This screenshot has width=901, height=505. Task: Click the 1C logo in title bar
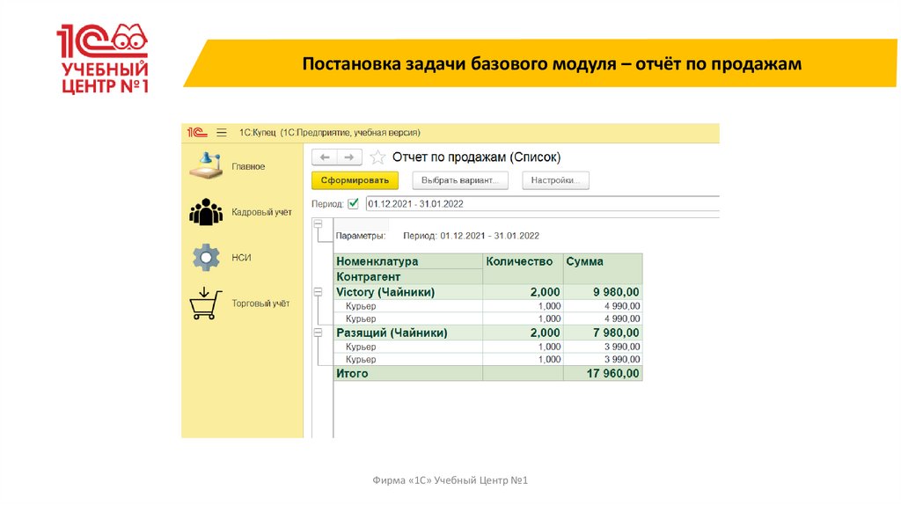coord(196,132)
